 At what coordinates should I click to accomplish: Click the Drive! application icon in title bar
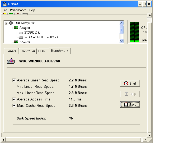point(5,4)
